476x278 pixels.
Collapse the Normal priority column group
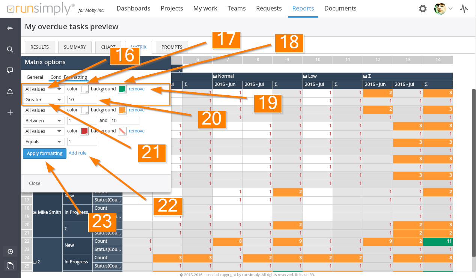pos(215,76)
